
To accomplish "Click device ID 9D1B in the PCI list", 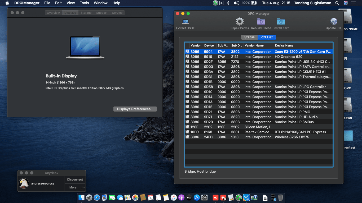I will 208,82.
